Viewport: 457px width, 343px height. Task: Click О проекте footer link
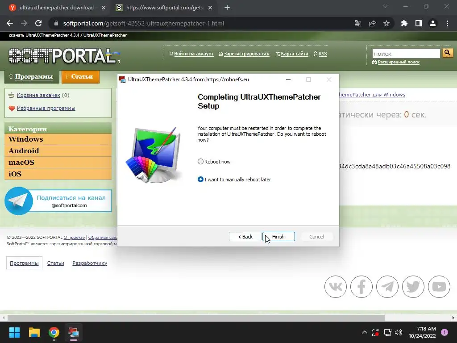coord(75,238)
